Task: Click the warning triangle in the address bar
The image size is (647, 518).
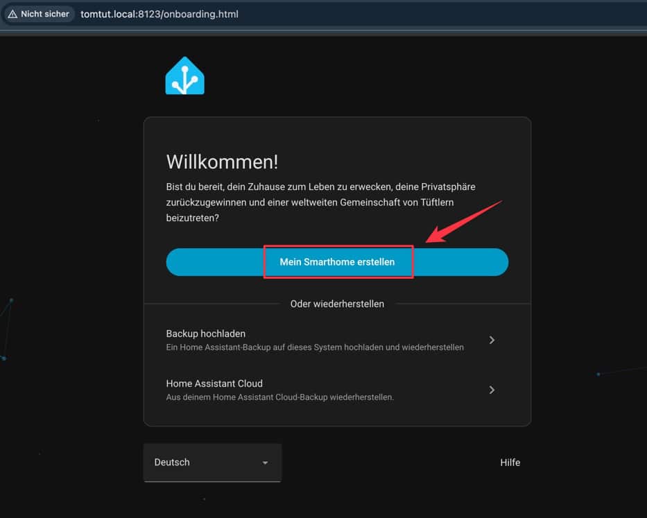Action: pyautogui.click(x=12, y=14)
